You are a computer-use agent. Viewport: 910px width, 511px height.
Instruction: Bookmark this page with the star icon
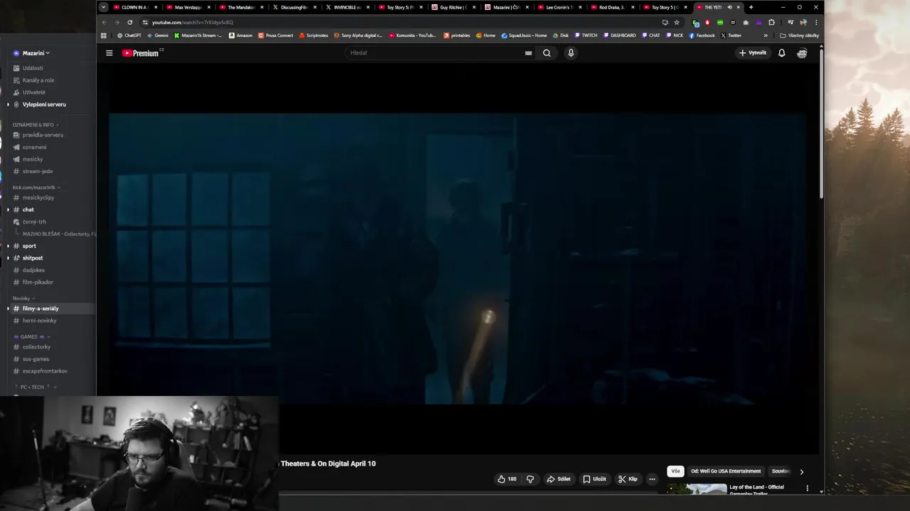[677, 22]
